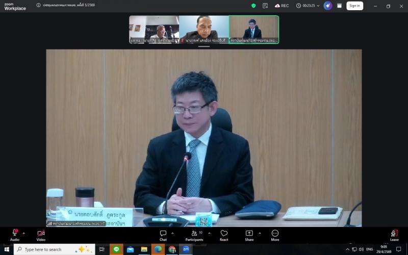Unmute with the Audio microphone button
408x255 pixels.
(x=15, y=235)
